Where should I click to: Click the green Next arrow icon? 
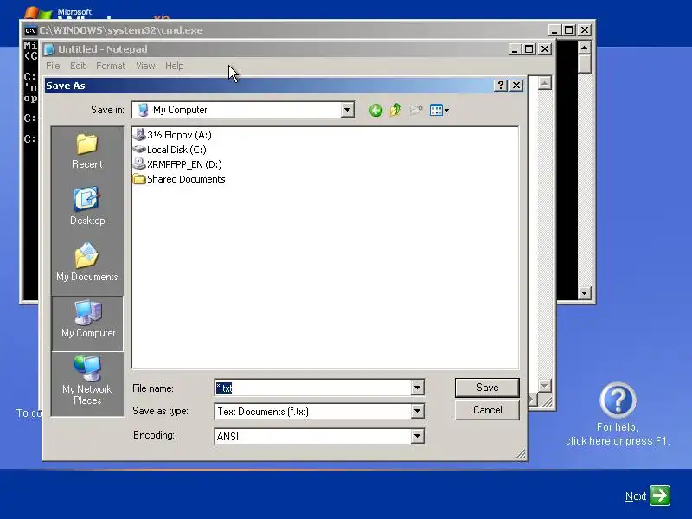pos(660,496)
